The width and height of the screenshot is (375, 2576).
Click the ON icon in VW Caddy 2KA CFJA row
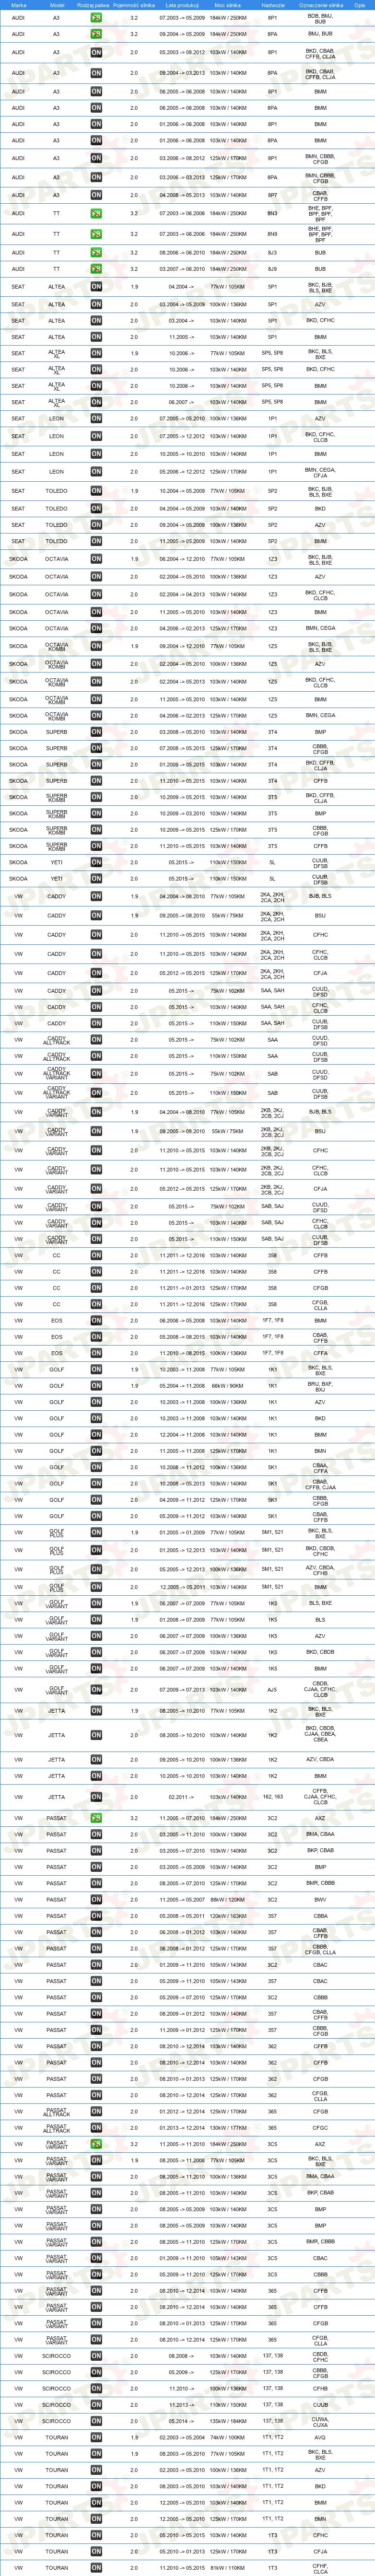(96, 973)
